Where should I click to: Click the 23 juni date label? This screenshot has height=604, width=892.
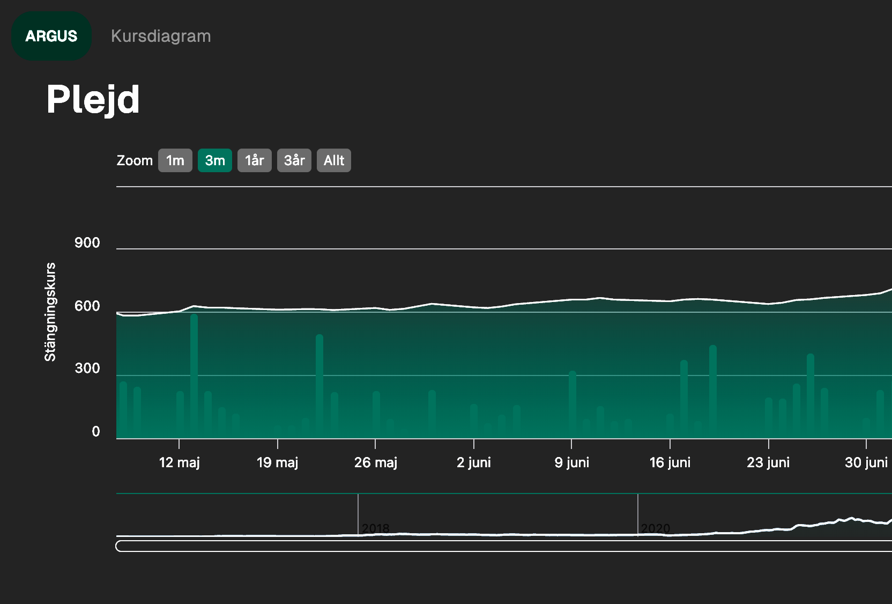[768, 462]
